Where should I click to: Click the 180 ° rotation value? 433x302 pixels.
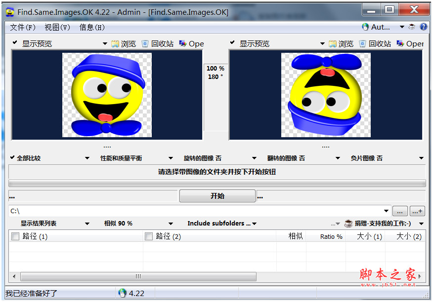(x=216, y=76)
